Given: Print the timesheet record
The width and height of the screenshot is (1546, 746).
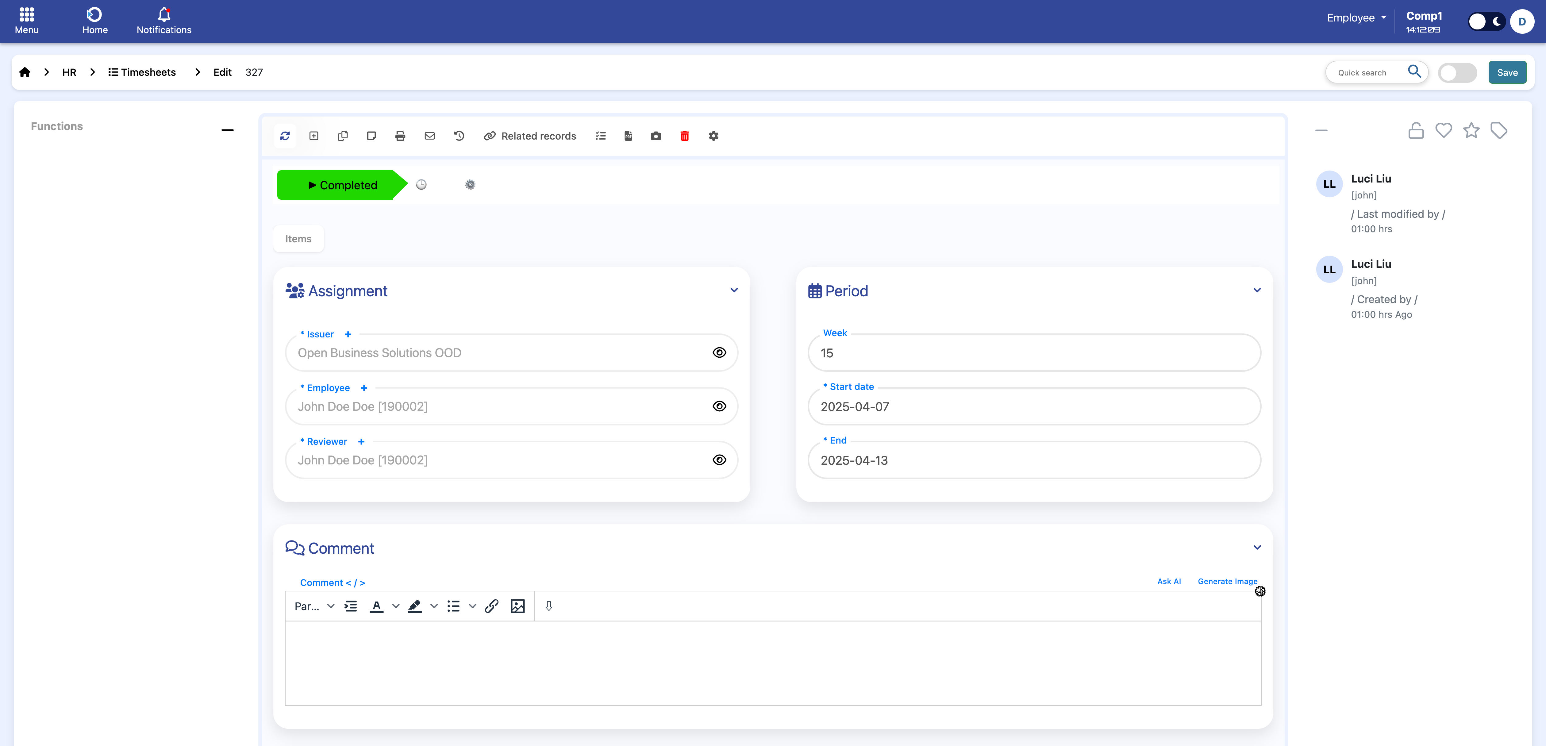Looking at the screenshot, I should [x=400, y=136].
